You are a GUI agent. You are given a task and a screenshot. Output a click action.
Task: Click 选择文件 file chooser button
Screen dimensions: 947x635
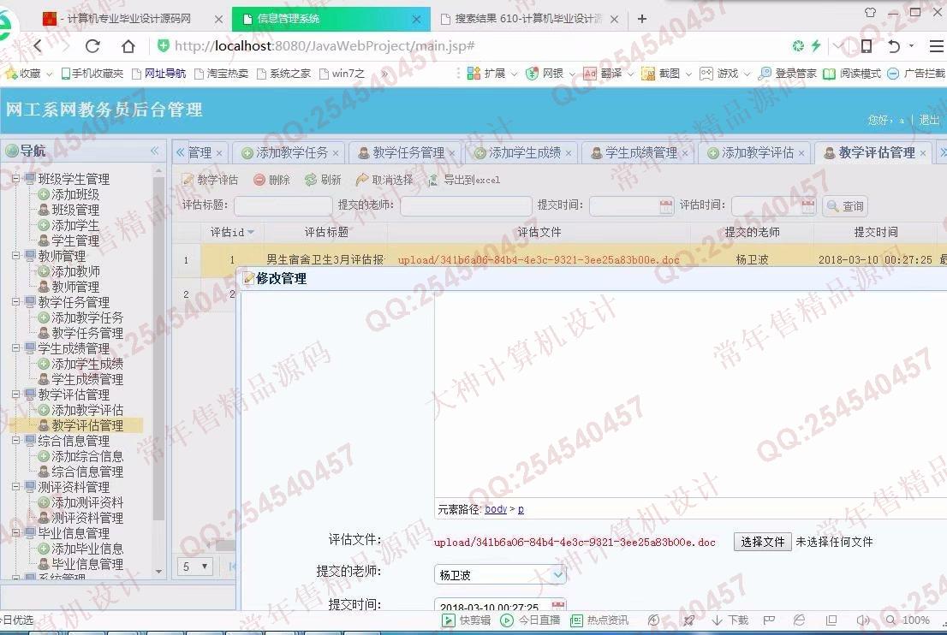click(x=762, y=542)
